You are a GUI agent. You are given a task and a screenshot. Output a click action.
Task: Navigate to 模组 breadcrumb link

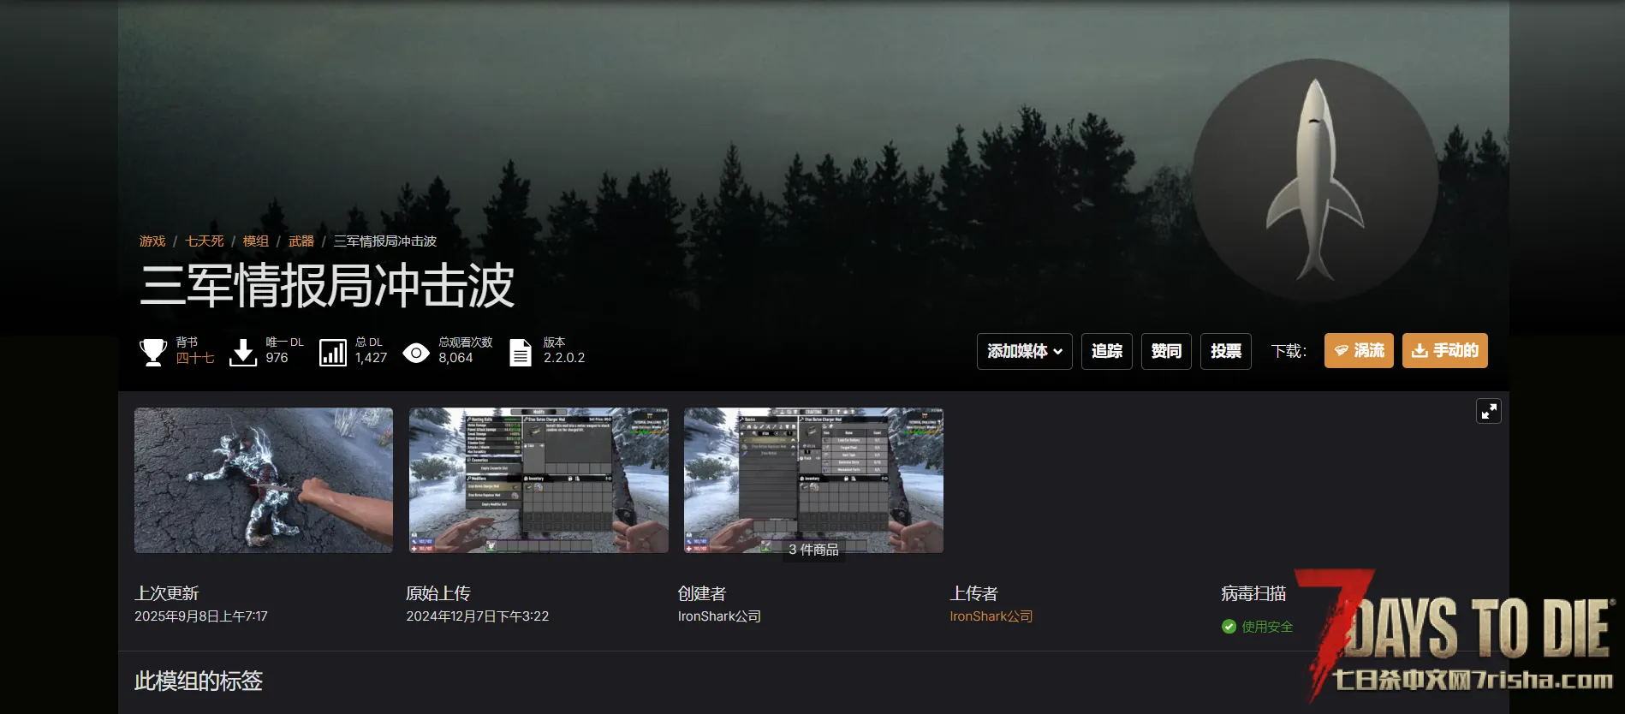256,241
